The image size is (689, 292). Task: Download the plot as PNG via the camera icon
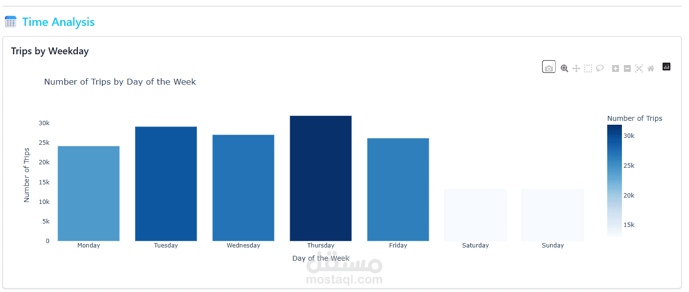click(x=549, y=68)
